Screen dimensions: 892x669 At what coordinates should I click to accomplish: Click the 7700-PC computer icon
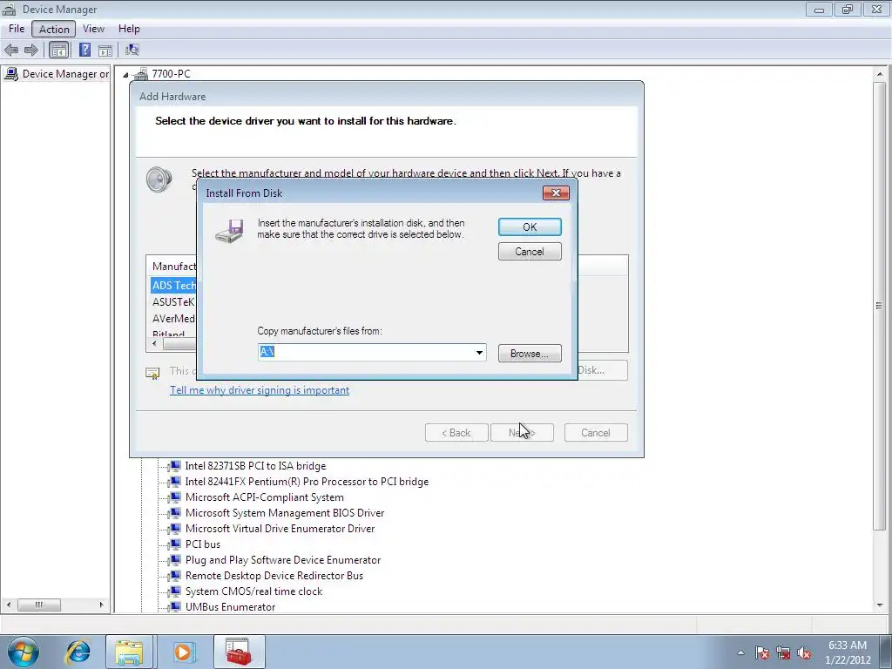(140, 74)
